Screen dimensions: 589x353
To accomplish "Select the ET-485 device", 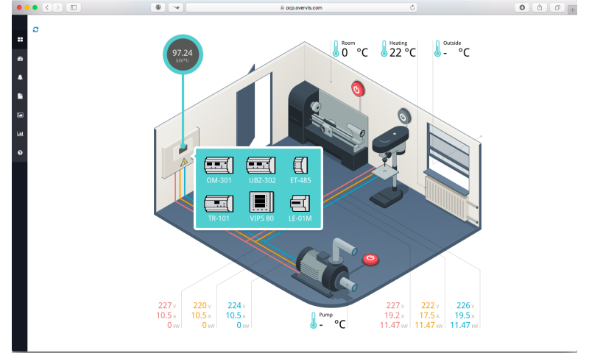I will pos(300,169).
